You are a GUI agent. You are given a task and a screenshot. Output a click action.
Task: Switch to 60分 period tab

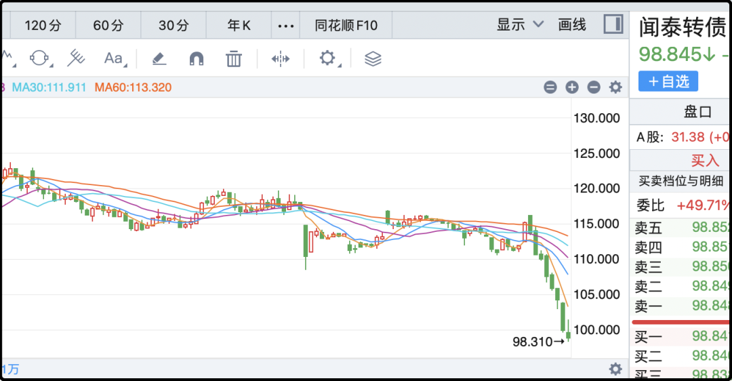pyautogui.click(x=108, y=25)
